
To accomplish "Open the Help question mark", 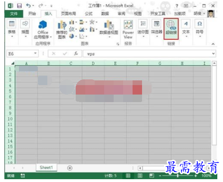I will pos(177,6).
